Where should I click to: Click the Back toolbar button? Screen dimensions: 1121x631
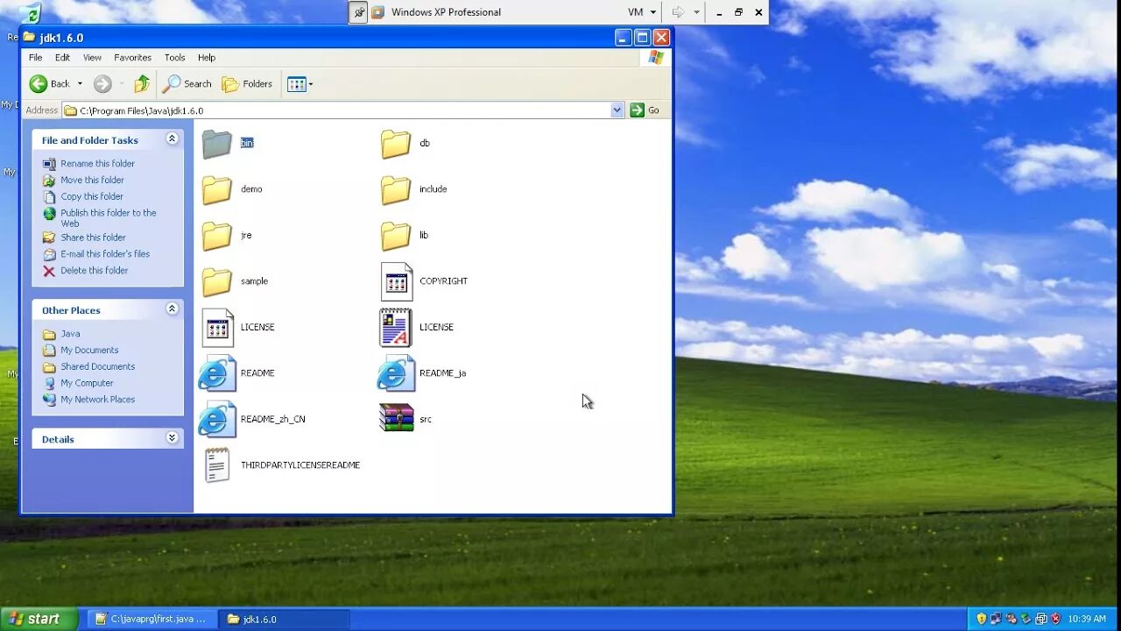pyautogui.click(x=50, y=84)
